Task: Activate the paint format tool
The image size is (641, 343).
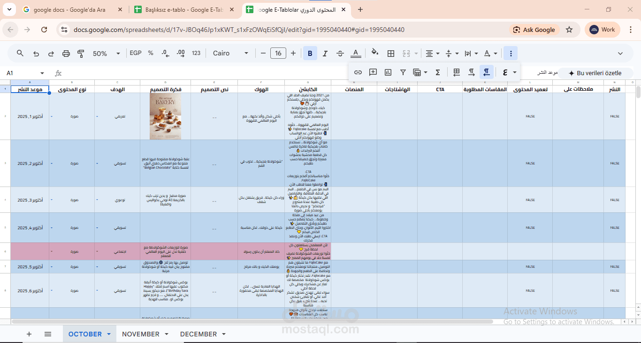Action: tap(81, 53)
